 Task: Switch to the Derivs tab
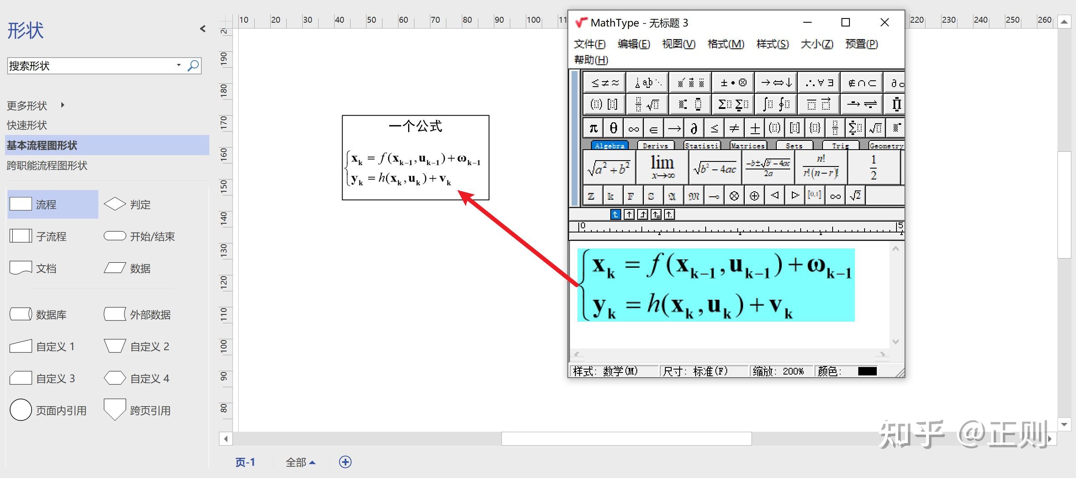(x=655, y=145)
